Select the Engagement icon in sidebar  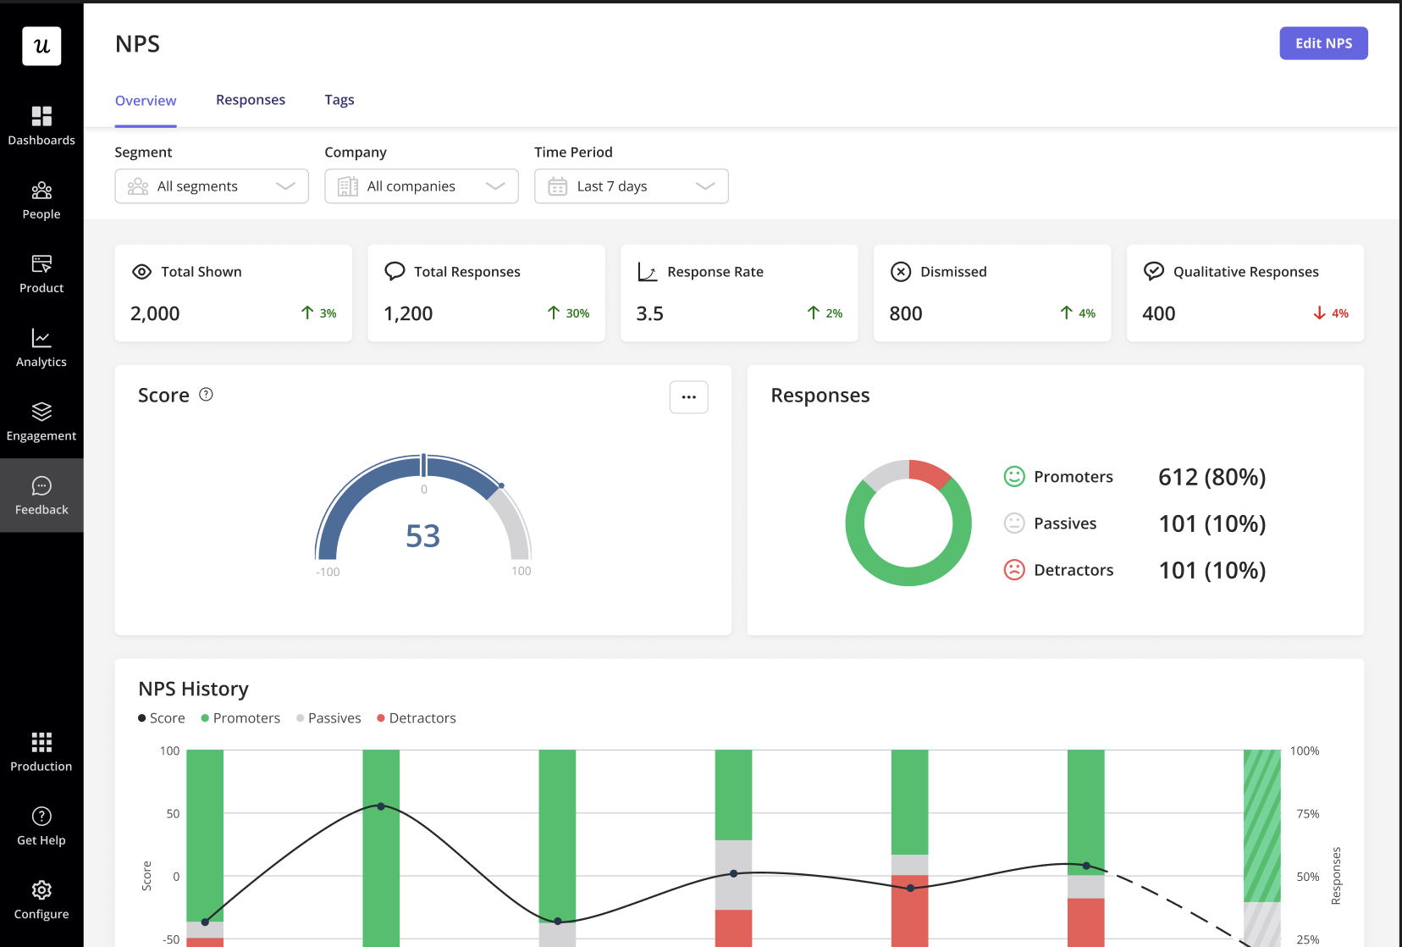click(41, 420)
